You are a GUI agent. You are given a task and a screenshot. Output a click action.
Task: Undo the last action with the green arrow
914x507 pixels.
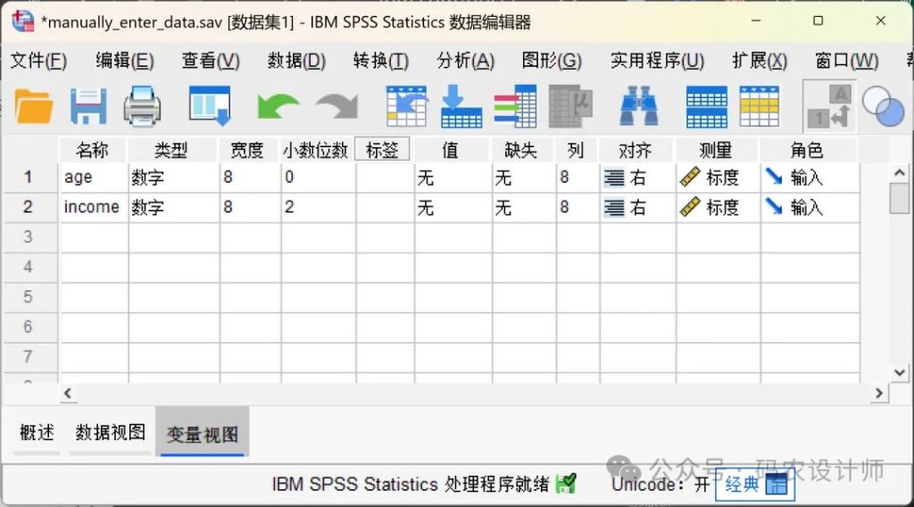[278, 107]
